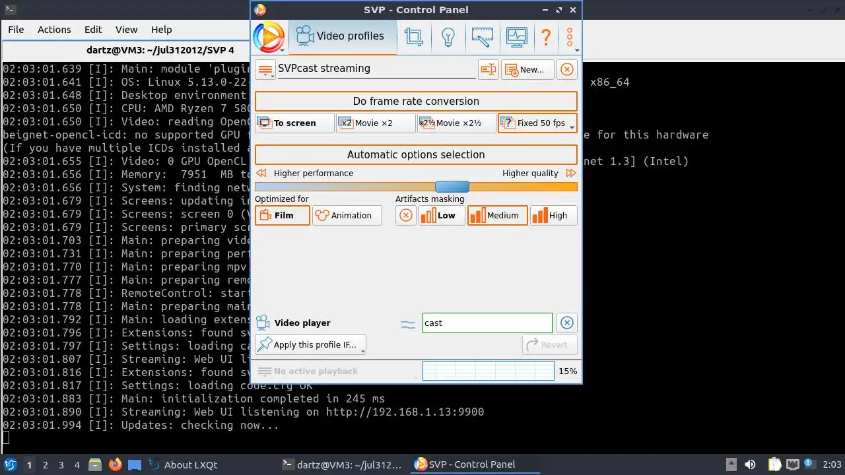This screenshot has height=475, width=845.
Task: Delete the current profile with the X icon
Action: point(566,69)
